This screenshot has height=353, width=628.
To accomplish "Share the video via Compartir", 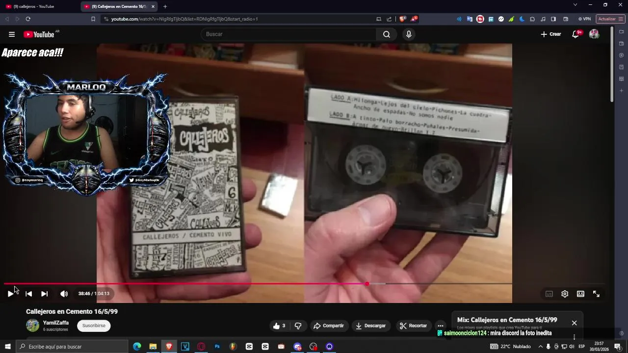I will pos(329,326).
